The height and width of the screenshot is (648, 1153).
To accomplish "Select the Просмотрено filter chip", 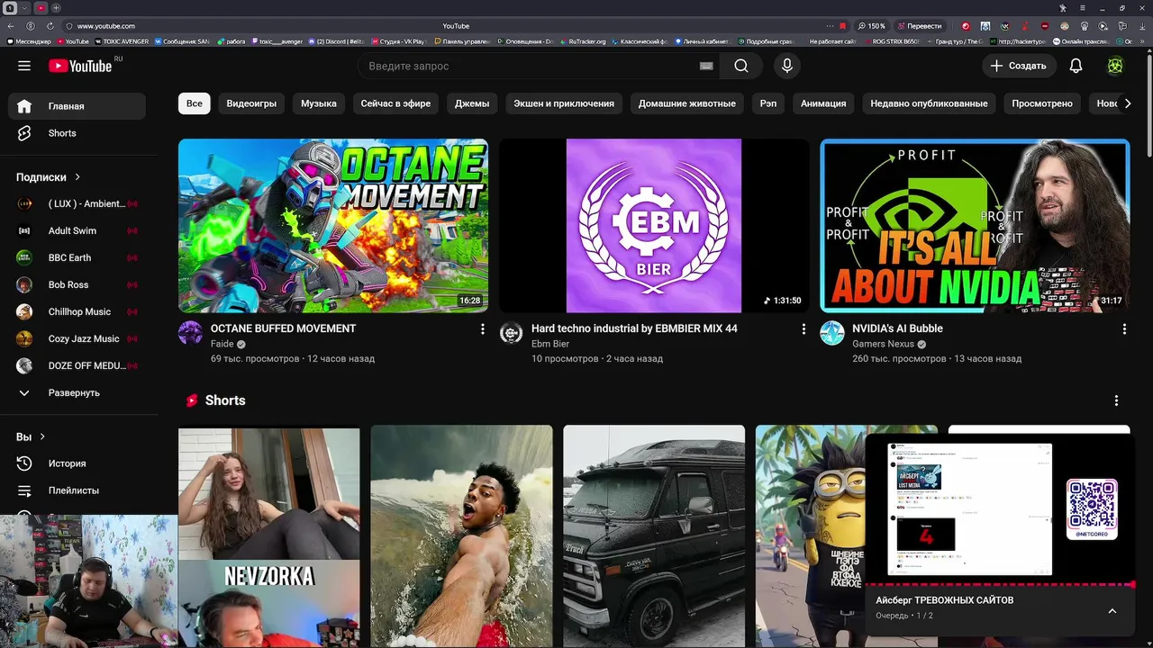I will pos(1042,103).
